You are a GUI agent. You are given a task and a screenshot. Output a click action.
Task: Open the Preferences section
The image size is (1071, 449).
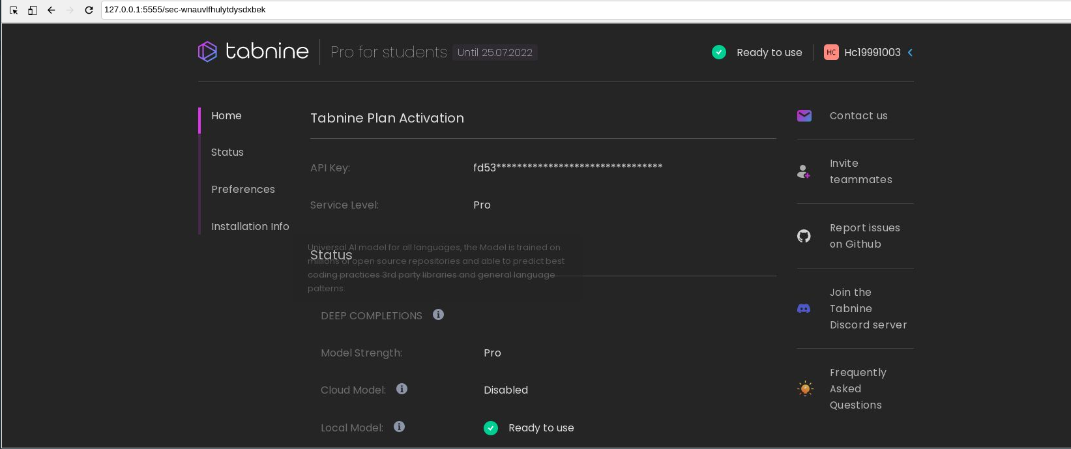tap(242, 189)
